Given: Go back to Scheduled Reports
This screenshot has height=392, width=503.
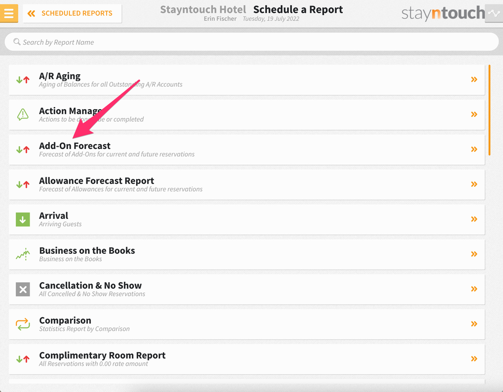Looking at the screenshot, I should tap(72, 14).
